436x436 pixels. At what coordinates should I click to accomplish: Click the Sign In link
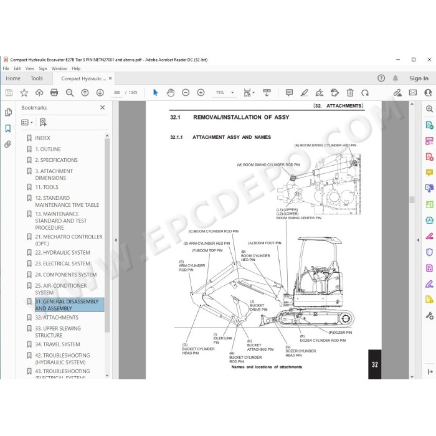click(419, 78)
